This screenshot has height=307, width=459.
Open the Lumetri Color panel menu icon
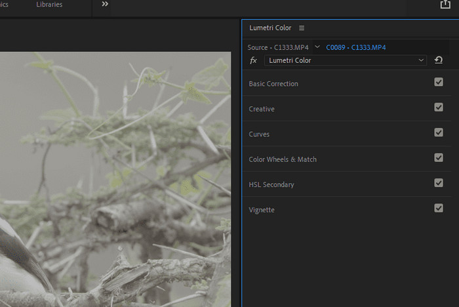click(x=302, y=28)
